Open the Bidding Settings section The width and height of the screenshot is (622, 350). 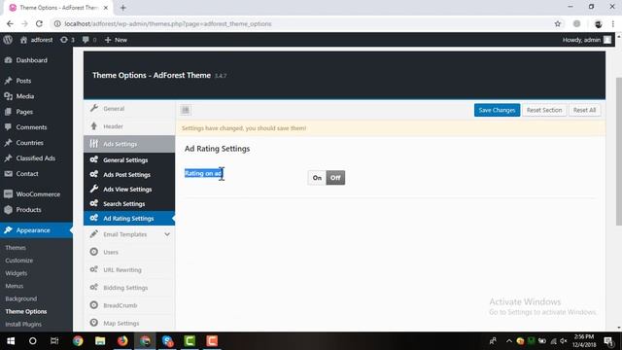(129, 288)
